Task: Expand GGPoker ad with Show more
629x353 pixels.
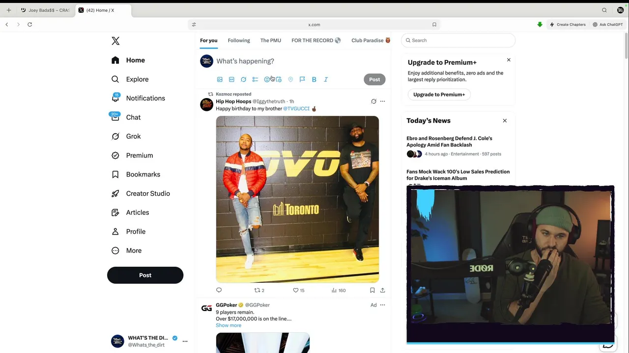Action: click(229, 326)
